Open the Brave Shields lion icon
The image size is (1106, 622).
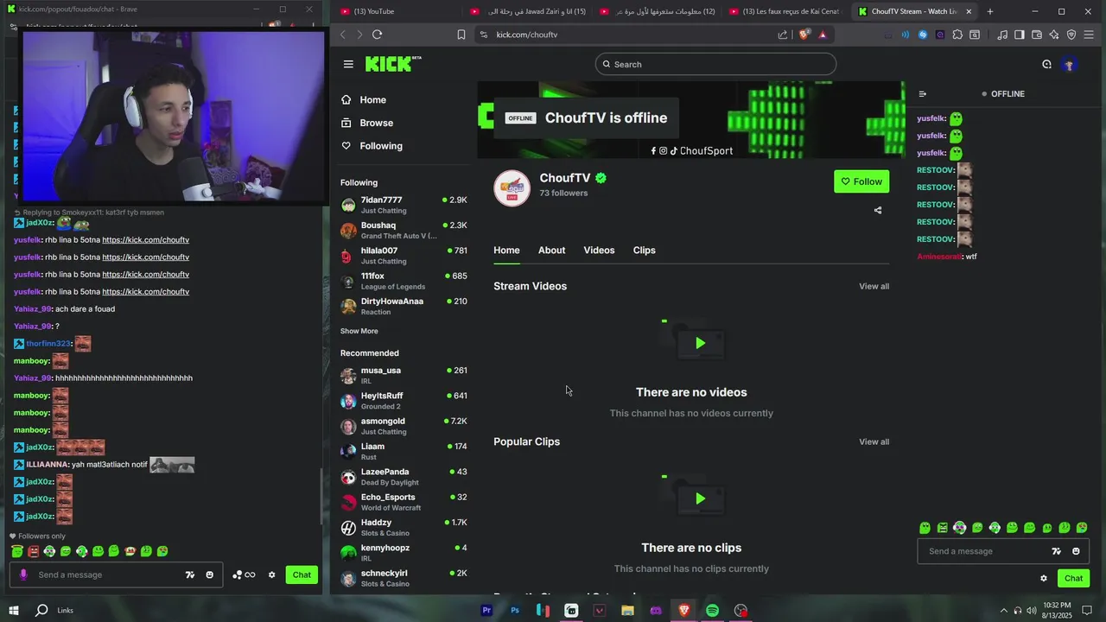click(x=804, y=35)
